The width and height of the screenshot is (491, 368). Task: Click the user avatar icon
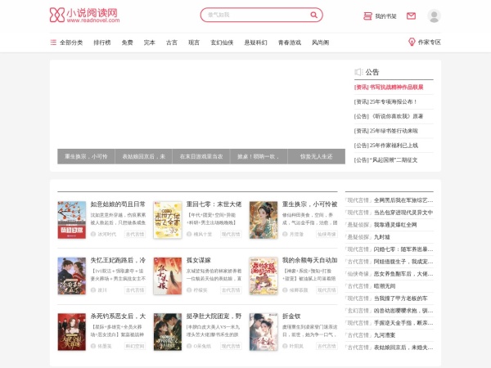click(434, 16)
